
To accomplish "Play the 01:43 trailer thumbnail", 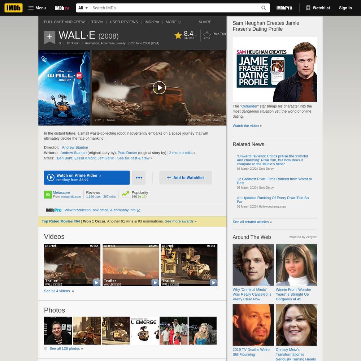I will click(189, 265).
